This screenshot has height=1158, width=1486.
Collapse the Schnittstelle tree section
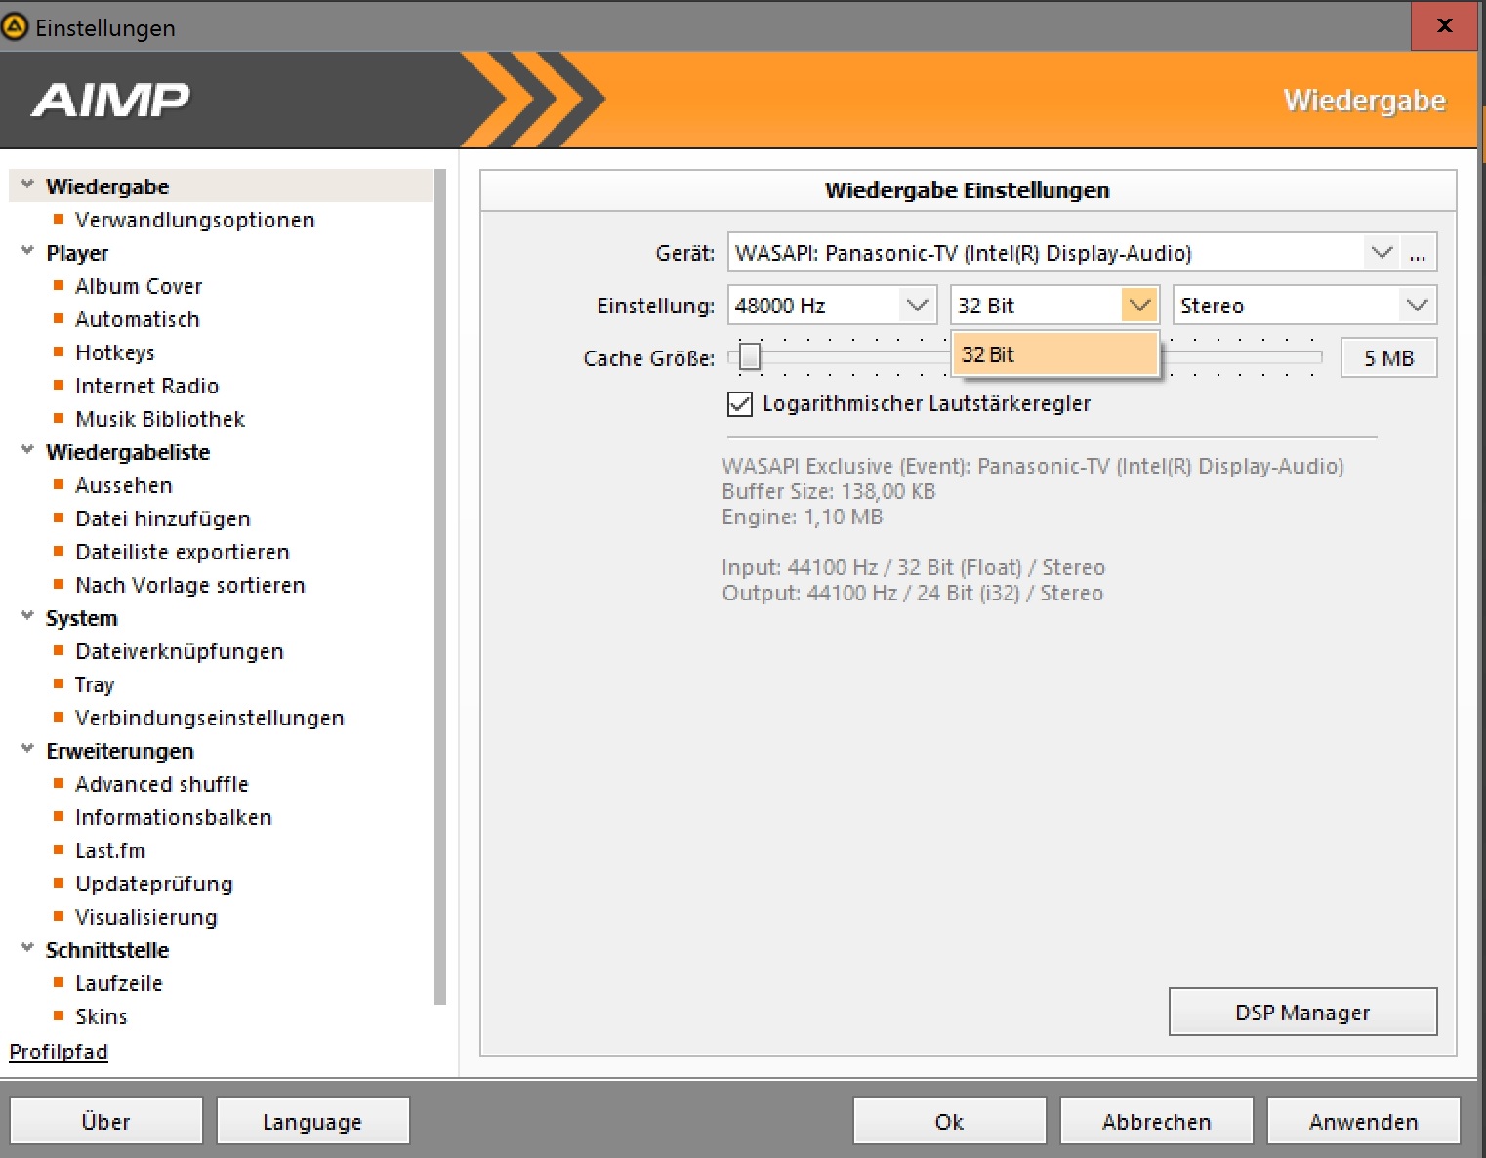[27, 948]
